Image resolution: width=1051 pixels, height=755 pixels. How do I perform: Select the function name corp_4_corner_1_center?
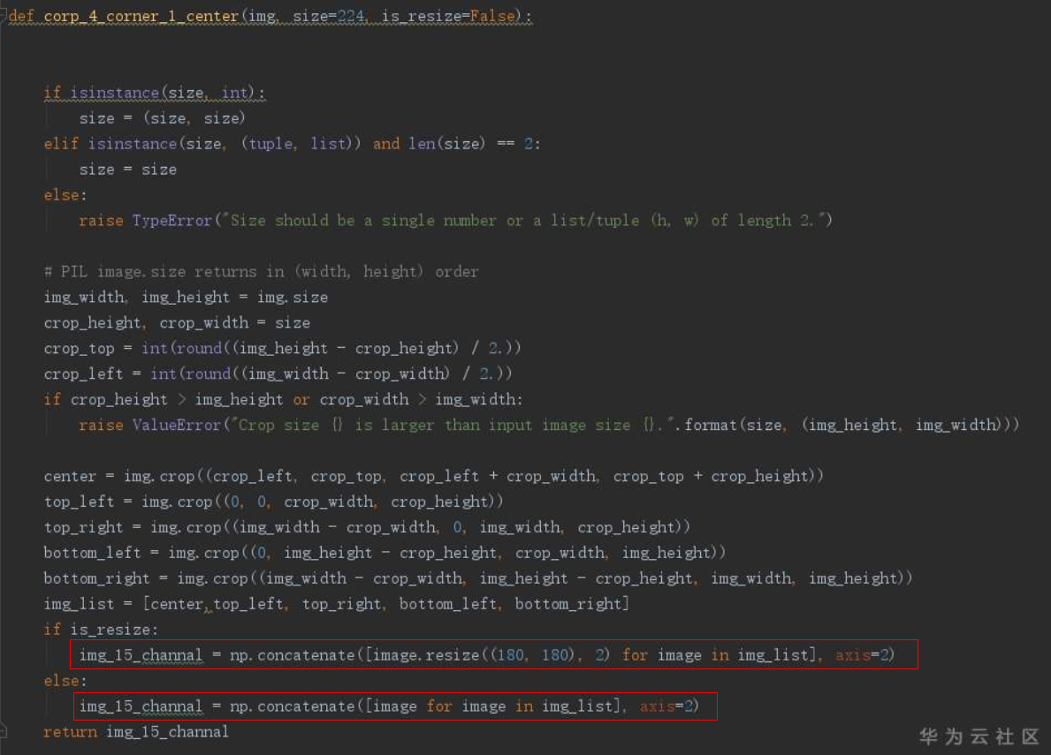point(143,15)
